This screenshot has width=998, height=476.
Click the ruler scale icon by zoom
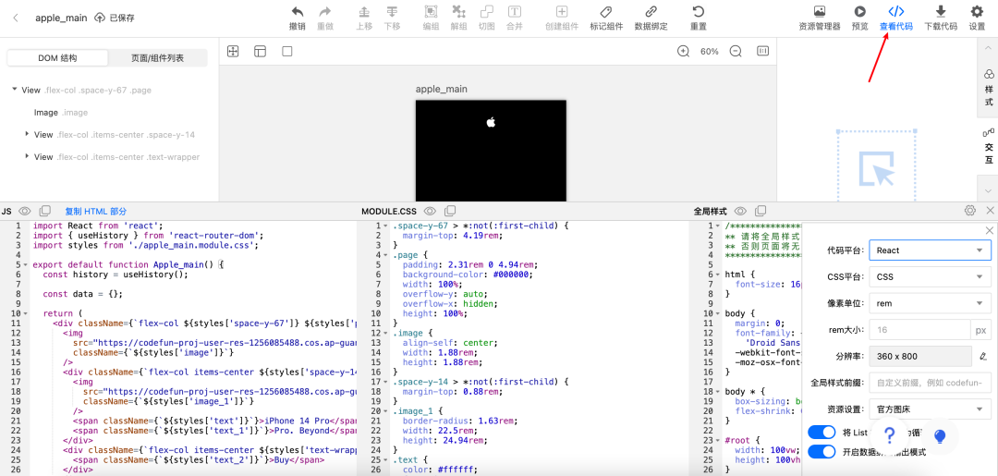click(x=762, y=52)
